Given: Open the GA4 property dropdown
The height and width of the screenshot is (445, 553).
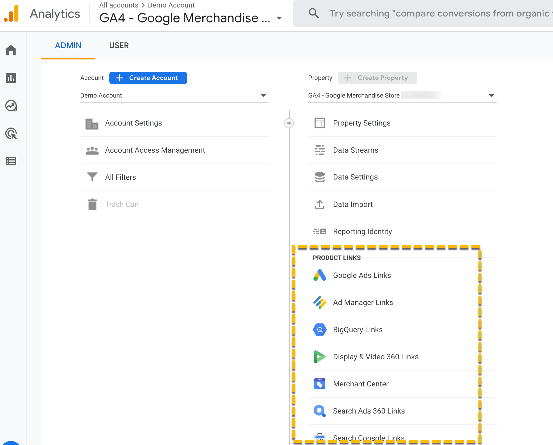Looking at the screenshot, I should pyautogui.click(x=403, y=96).
